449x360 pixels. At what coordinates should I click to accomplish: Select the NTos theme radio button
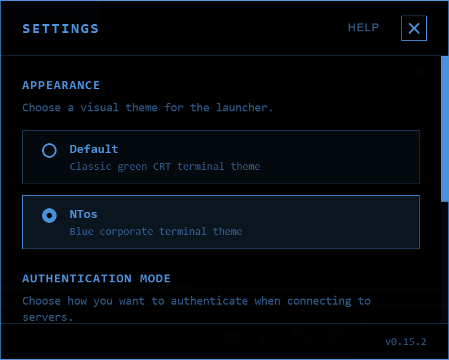pos(49,216)
